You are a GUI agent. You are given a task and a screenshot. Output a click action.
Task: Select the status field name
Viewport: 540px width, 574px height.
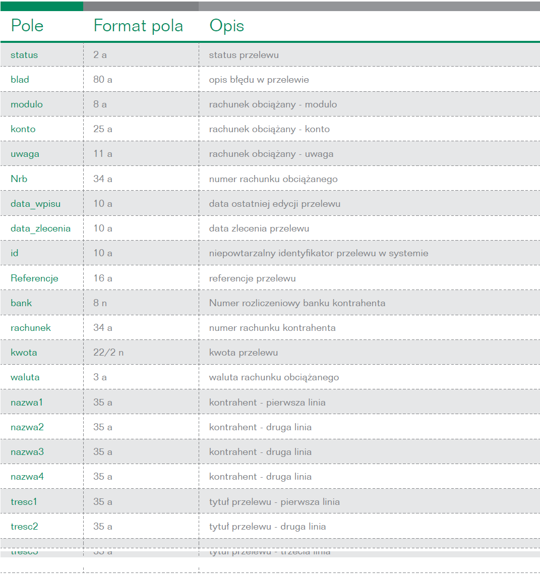24,55
